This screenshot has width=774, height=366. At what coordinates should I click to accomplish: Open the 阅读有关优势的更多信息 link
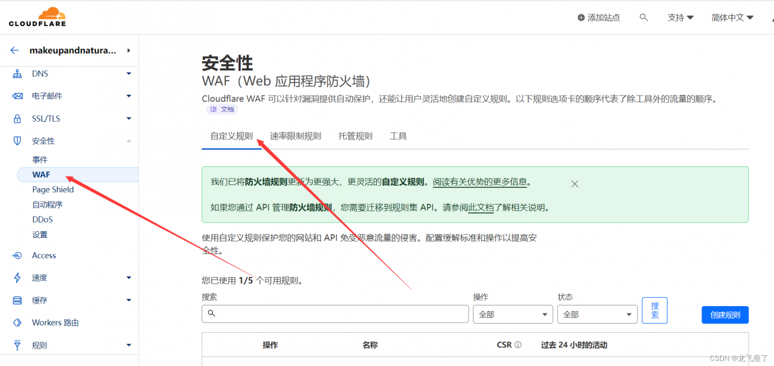click(480, 181)
